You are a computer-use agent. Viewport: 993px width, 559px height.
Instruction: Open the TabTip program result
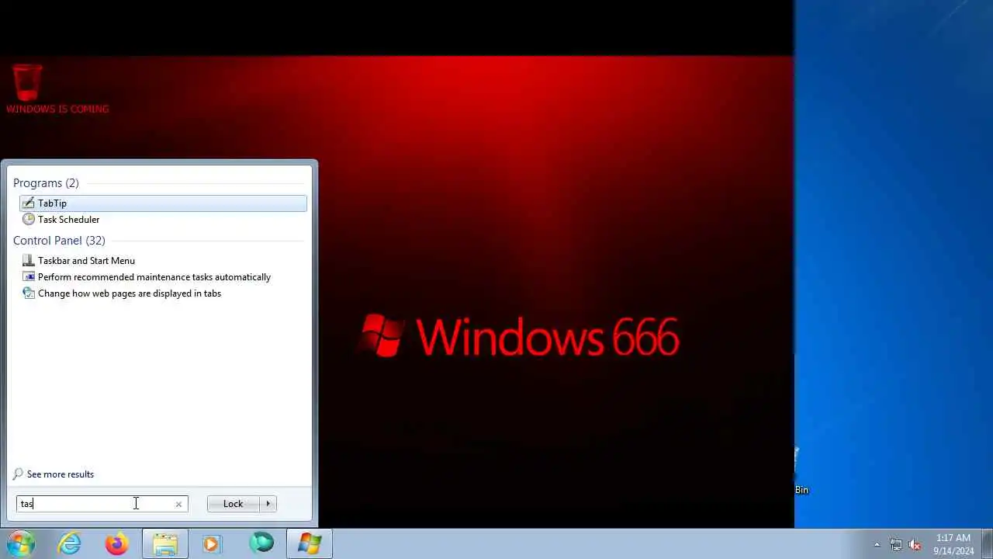pyautogui.click(x=163, y=203)
